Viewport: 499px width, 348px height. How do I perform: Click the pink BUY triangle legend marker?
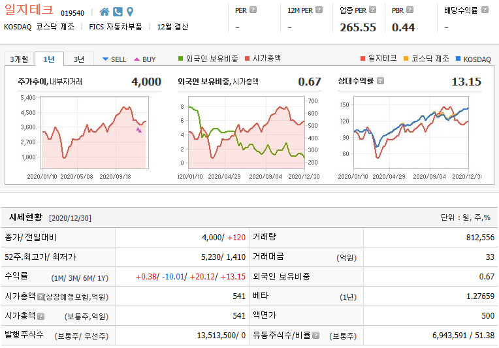click(x=137, y=59)
